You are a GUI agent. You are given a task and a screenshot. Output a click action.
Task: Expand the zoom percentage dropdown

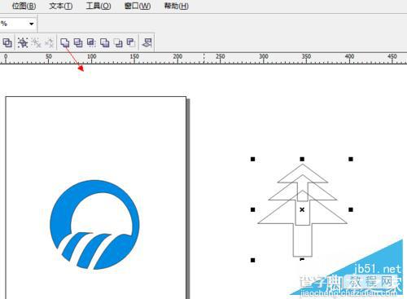[32, 24]
